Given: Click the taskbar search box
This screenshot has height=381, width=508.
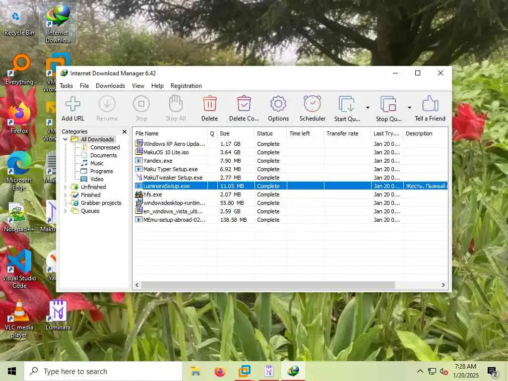Looking at the screenshot, I should [103, 371].
